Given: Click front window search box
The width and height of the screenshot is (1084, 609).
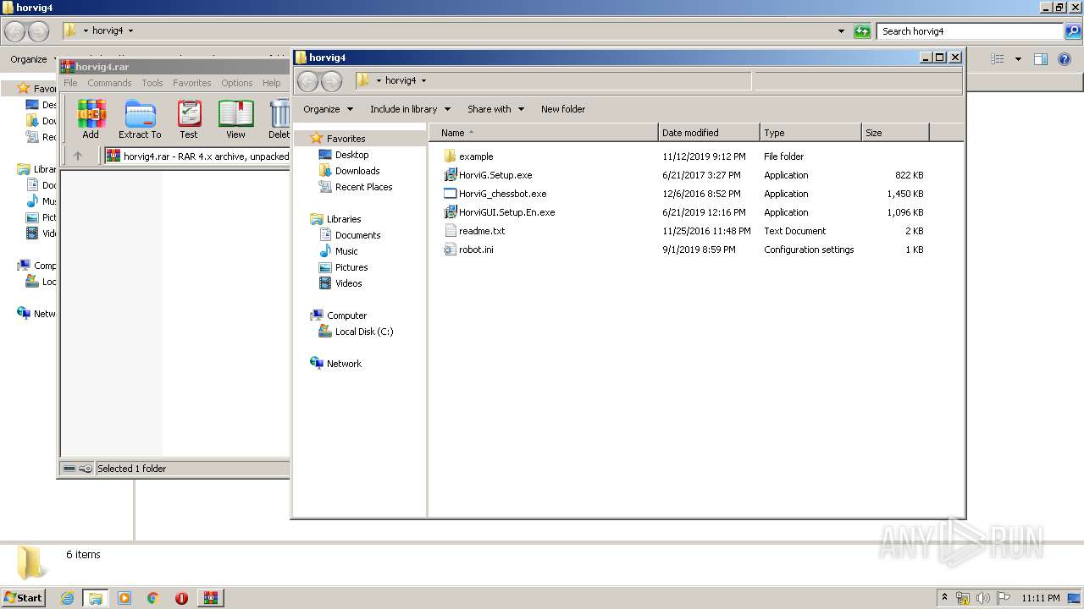Looking at the screenshot, I should tap(857, 80).
